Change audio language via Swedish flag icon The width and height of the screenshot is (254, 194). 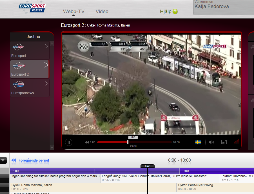pyautogui.click(x=198, y=142)
